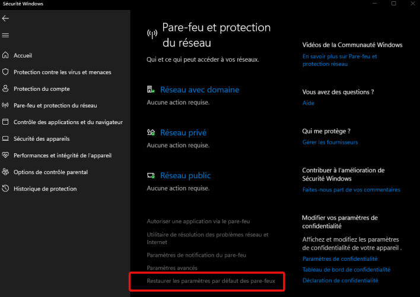Click the Performances heart icon

tap(5, 155)
